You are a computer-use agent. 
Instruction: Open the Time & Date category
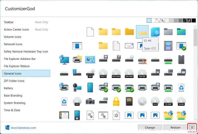(x=26, y=110)
